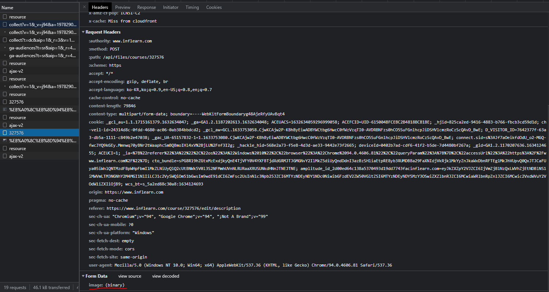Click the view decoded link
Screen dimensions: 549x292
click(x=166, y=276)
